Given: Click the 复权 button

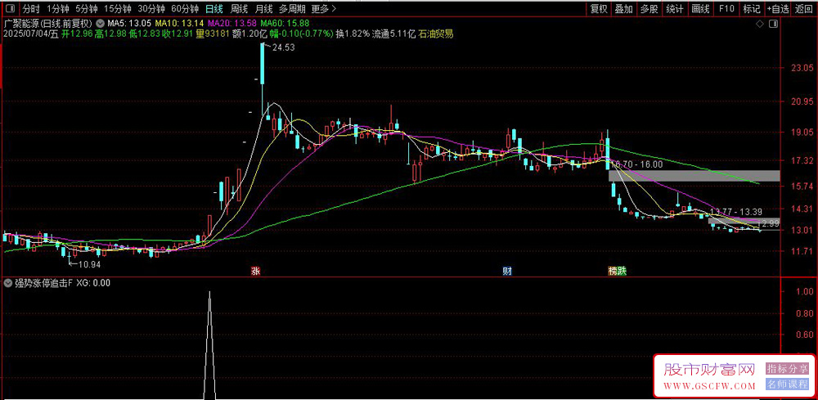Looking at the screenshot, I should 599,9.
